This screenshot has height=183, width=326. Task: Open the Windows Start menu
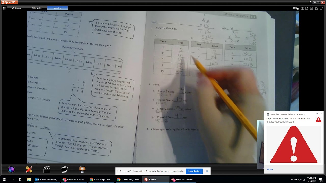point(4,179)
